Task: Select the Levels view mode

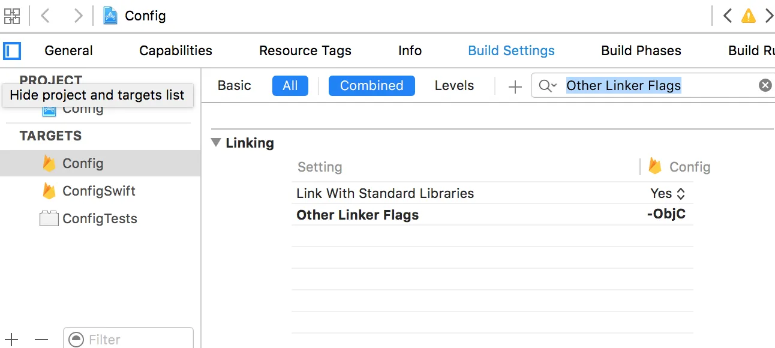Action: [454, 86]
